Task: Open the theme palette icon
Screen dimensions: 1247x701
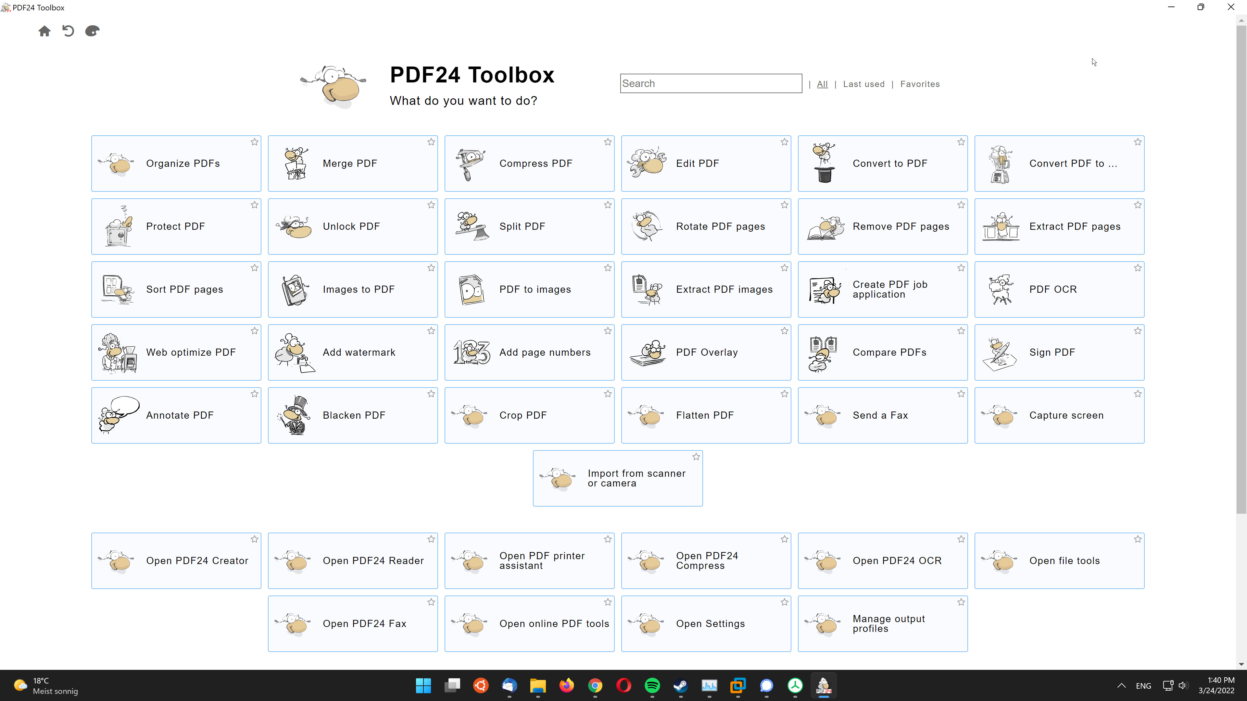Action: (92, 31)
